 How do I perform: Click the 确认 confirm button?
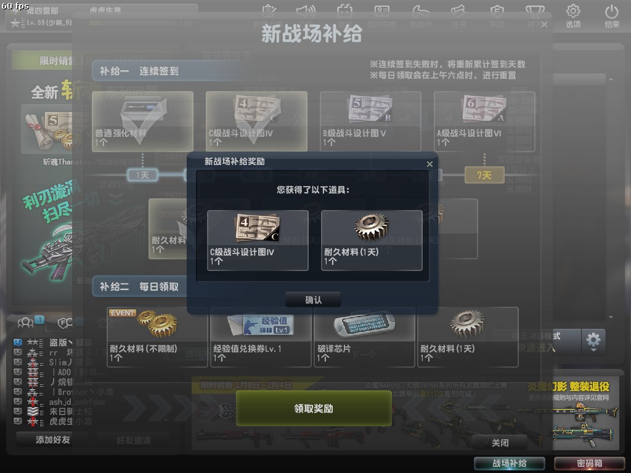click(x=313, y=300)
